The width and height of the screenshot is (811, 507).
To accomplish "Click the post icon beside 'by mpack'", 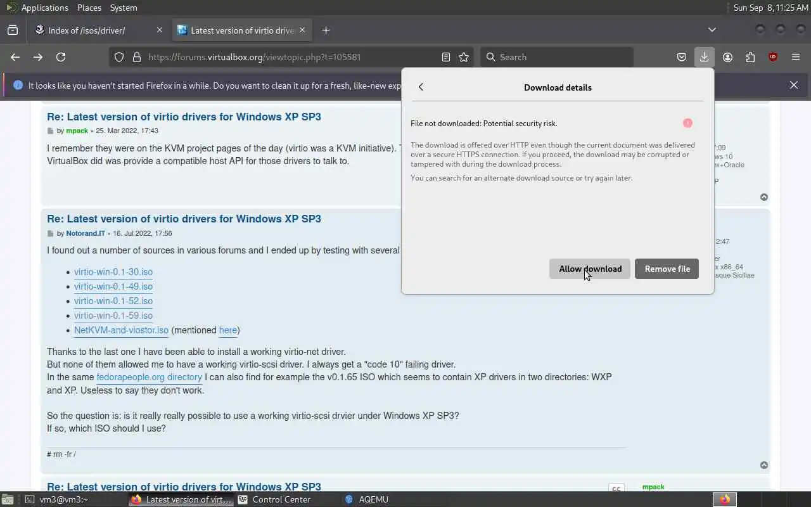I will pos(51,131).
